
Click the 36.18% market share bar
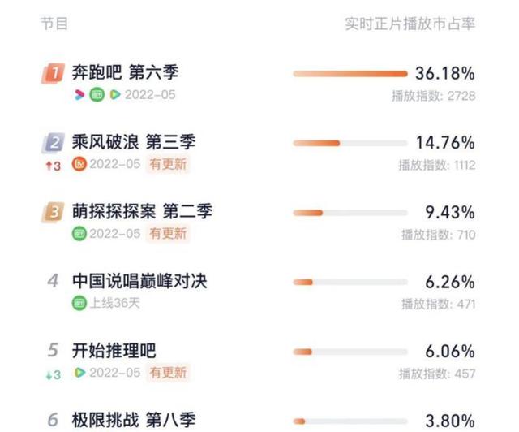350,74
